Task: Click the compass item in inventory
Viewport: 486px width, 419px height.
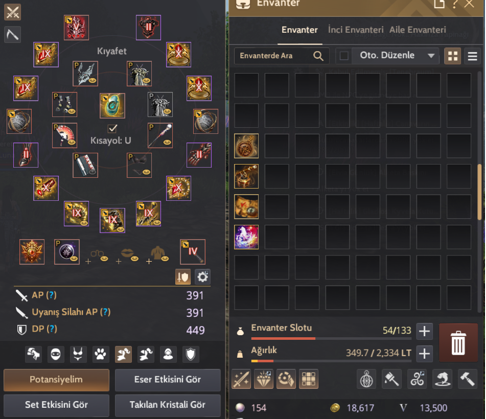Action: 246,146
